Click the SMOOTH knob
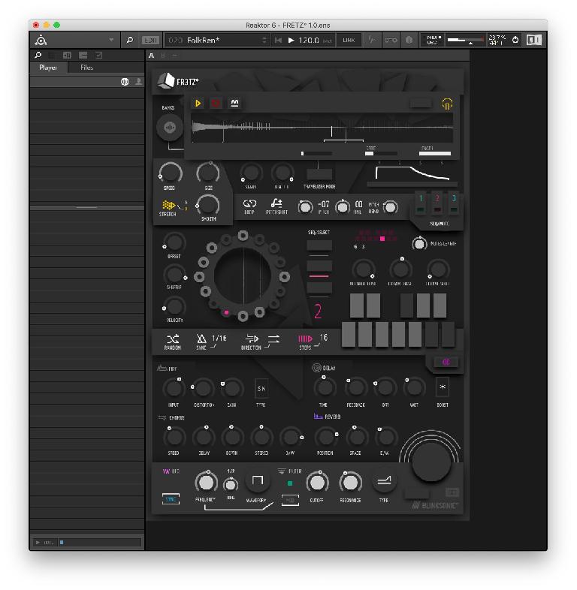577x590 pixels. point(208,206)
